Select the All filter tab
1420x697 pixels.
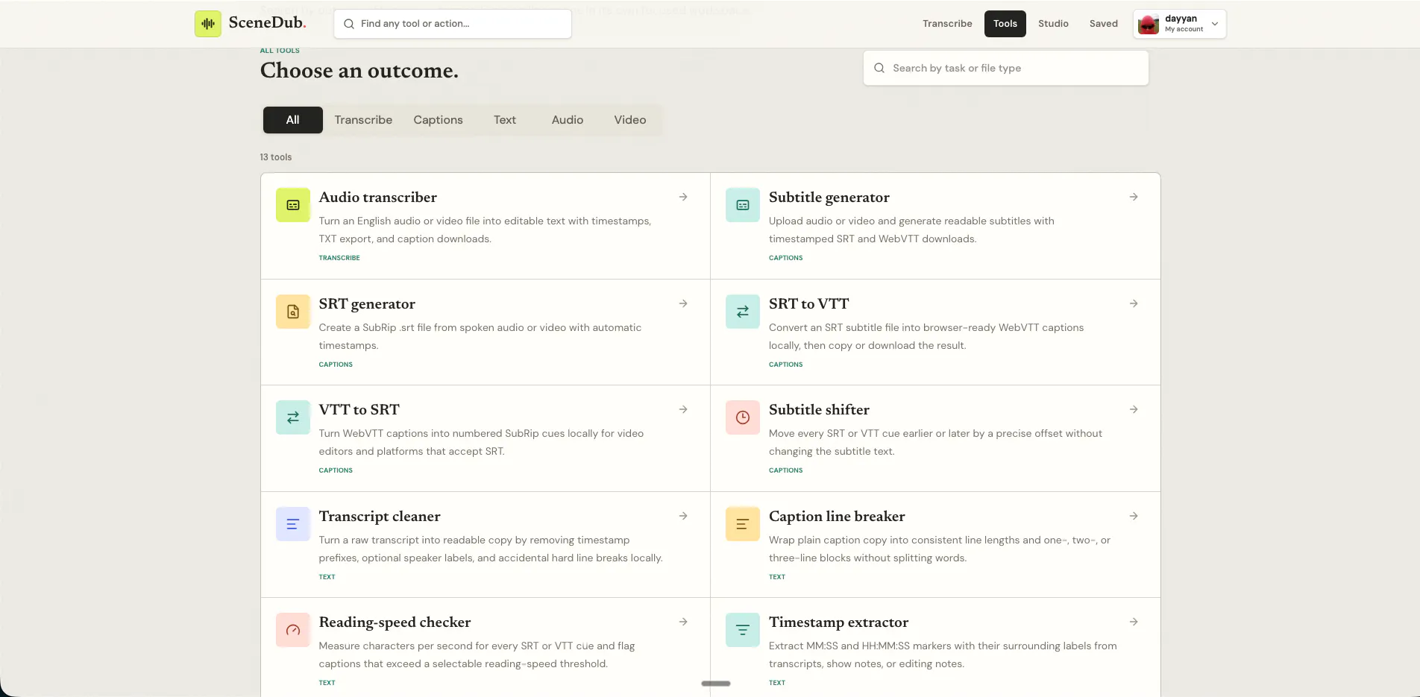click(293, 120)
